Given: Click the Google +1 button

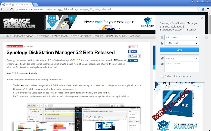Looking at the screenshot, I should click(131, 47).
